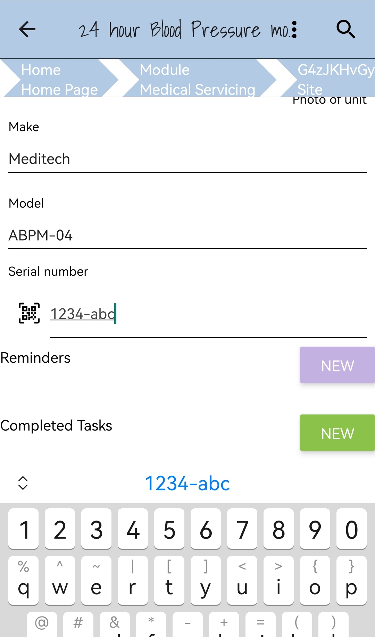Tap the back arrow icon
Screen dimensions: 375x637
[27, 29]
